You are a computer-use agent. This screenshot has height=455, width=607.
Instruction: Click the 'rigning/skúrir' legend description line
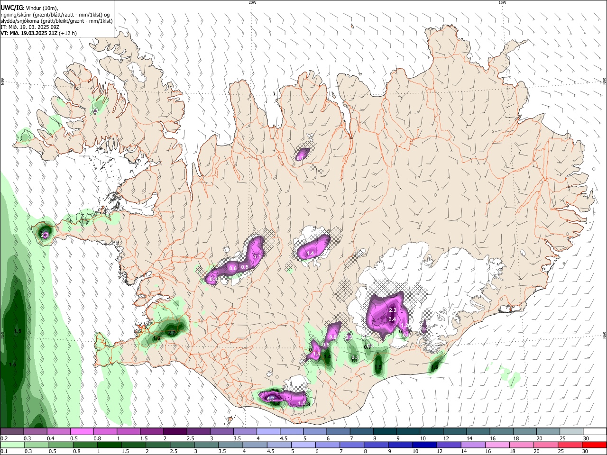point(55,14)
